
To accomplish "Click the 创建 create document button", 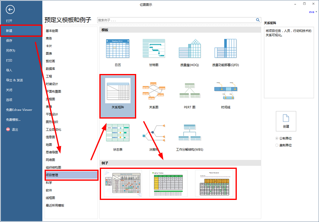I will pos(286,121).
